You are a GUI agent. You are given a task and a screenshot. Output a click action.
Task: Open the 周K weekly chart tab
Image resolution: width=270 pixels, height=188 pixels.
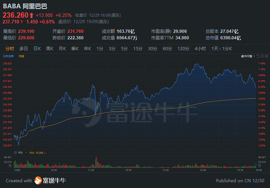point(50,49)
